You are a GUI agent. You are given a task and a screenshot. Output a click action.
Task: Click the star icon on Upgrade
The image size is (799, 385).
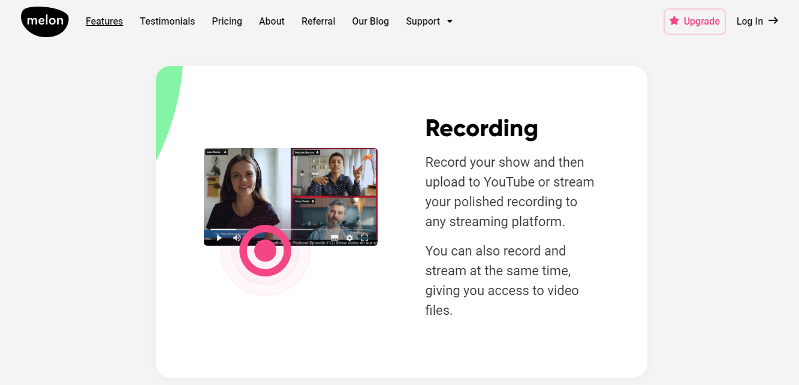coord(674,21)
